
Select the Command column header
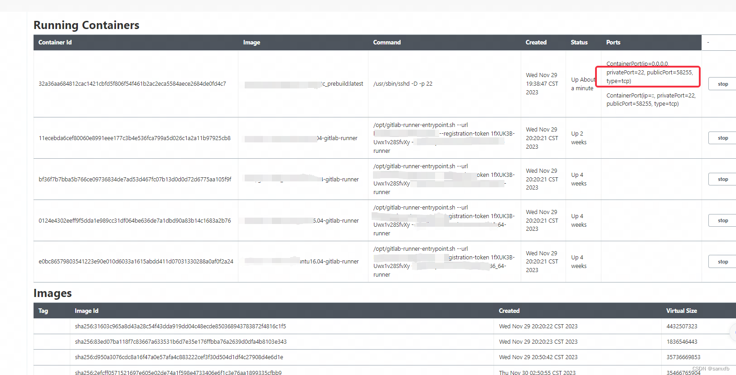click(387, 42)
